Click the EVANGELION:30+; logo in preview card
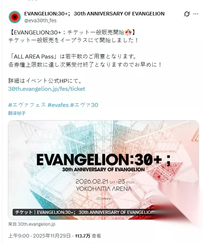Viewport: 203px width, 244px height. pos(103,160)
